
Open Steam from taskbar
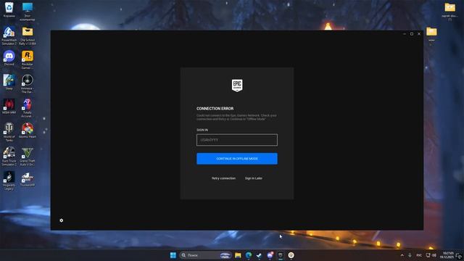point(260,255)
